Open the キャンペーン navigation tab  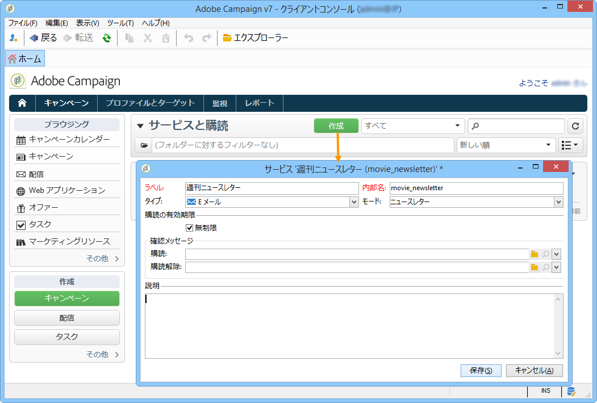point(66,103)
